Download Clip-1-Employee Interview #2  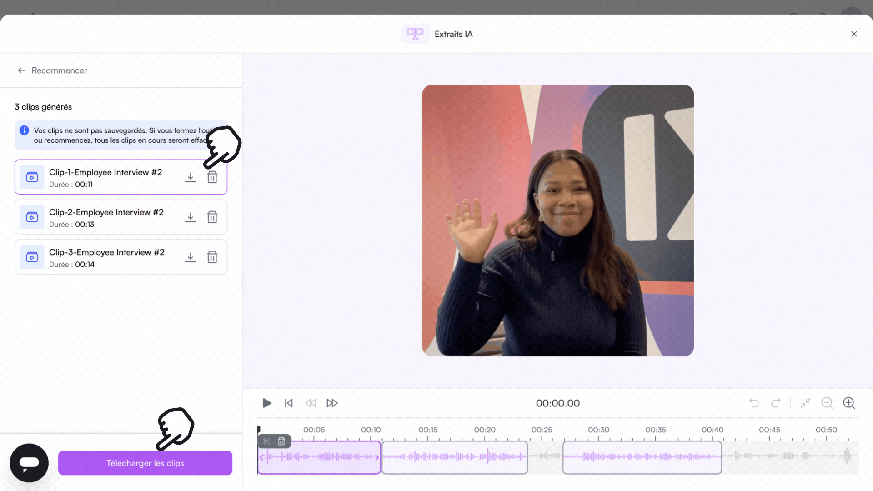[191, 177]
